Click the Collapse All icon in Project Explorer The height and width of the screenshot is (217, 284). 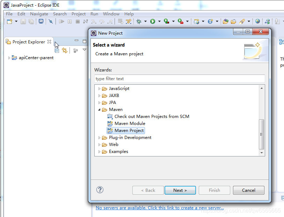pos(57,50)
